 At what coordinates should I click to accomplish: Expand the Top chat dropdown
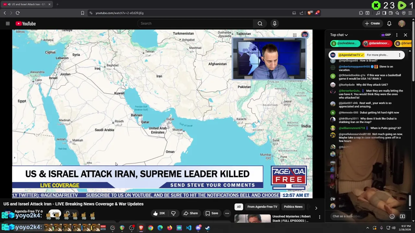click(339, 35)
